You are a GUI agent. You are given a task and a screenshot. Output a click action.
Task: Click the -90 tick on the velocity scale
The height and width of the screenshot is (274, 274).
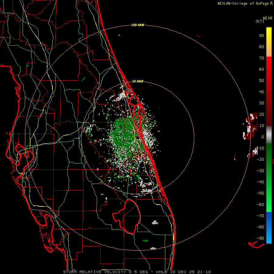pyautogui.click(x=260, y=238)
